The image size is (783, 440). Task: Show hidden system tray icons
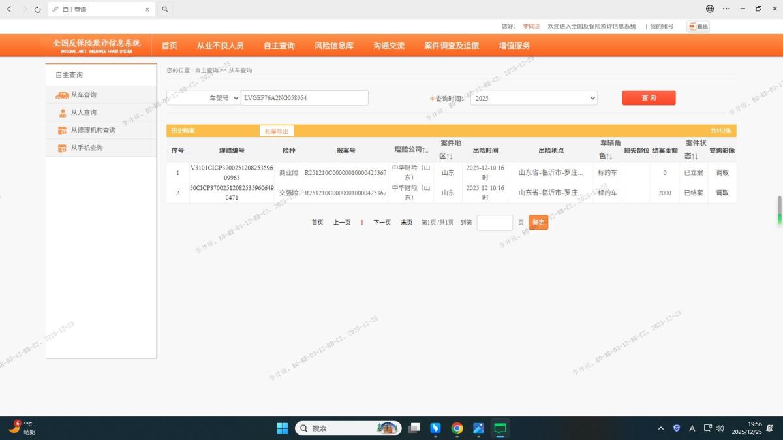point(660,428)
